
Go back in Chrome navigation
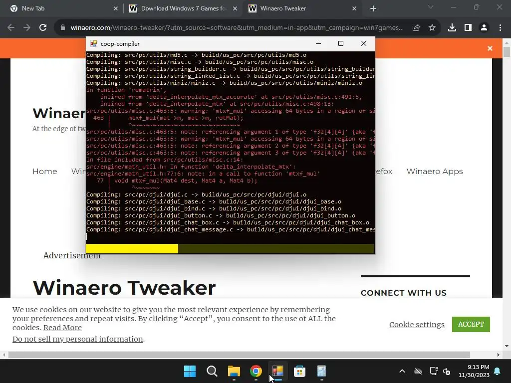pyautogui.click(x=11, y=28)
